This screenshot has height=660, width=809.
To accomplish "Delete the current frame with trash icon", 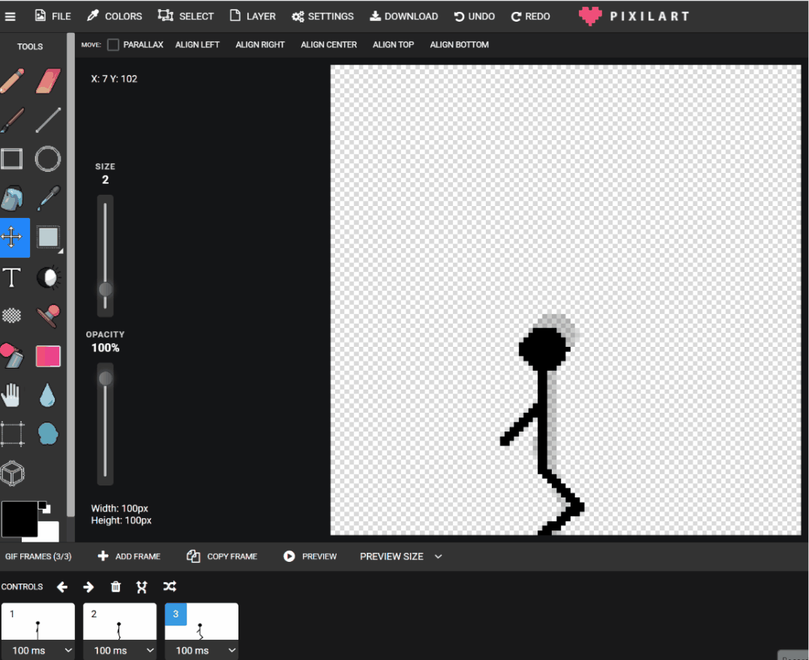I will (x=115, y=587).
